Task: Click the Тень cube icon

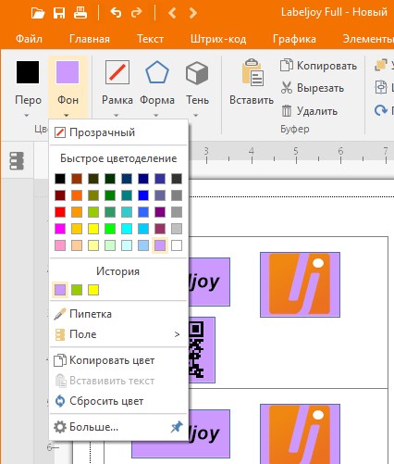Action: pos(197,73)
